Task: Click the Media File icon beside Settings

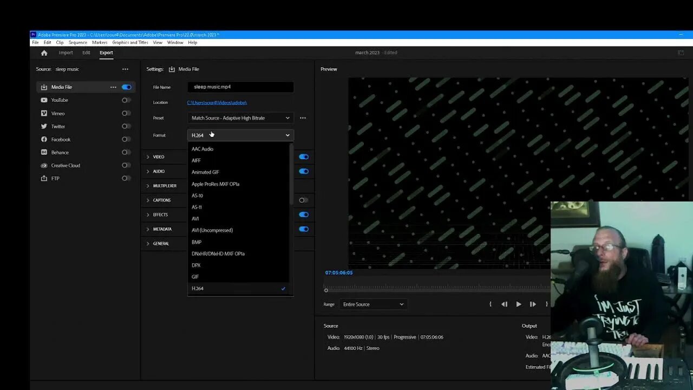Action: [x=172, y=69]
